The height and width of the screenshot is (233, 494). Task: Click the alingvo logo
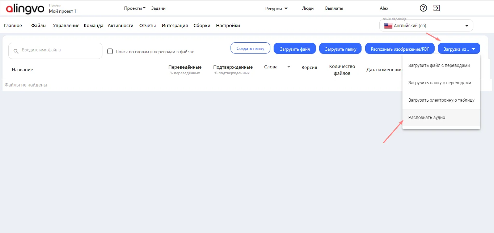pyautogui.click(x=25, y=8)
